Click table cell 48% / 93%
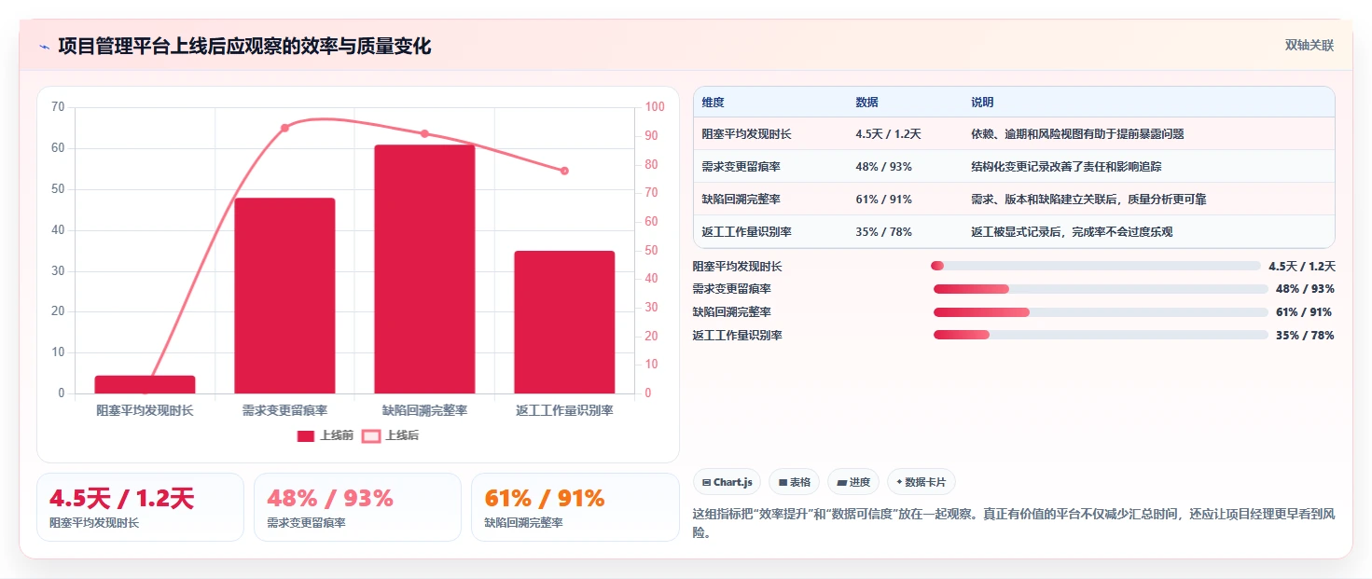Screen dimensions: 1372x579 [x=883, y=167]
